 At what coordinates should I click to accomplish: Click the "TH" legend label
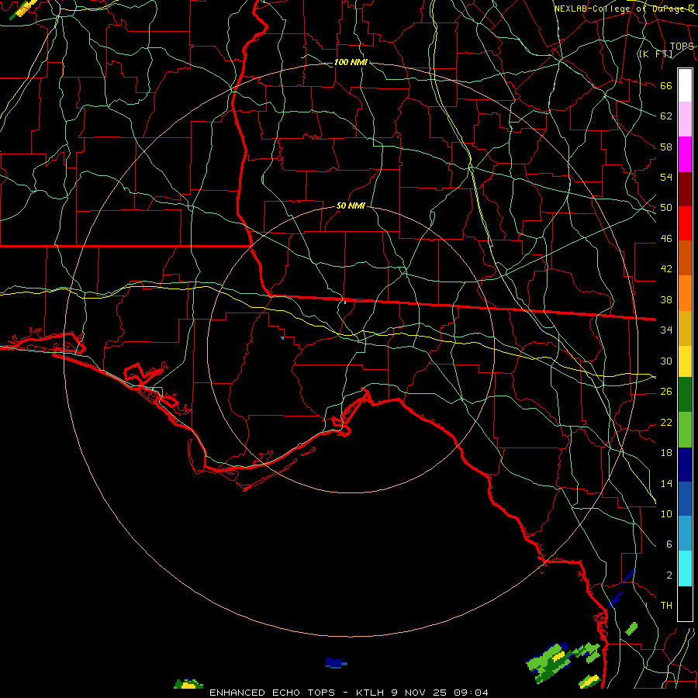point(666,606)
